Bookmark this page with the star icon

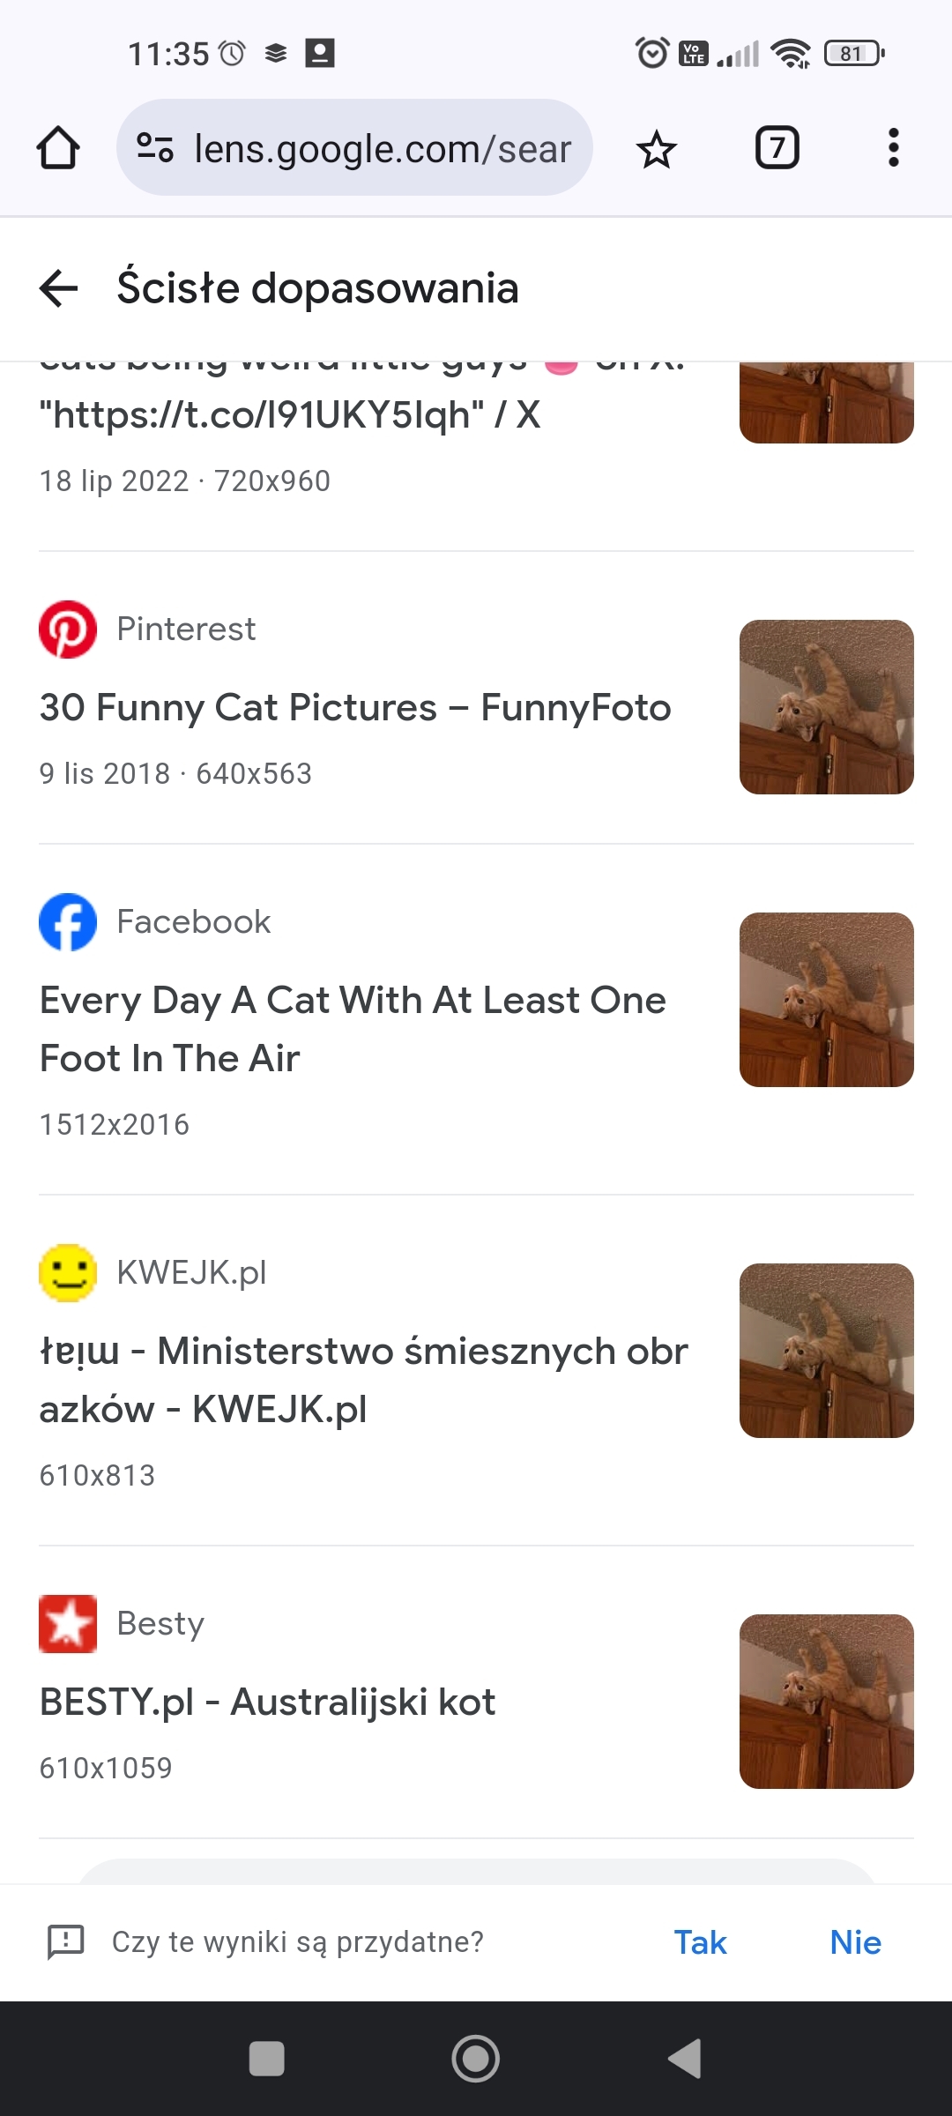(657, 149)
